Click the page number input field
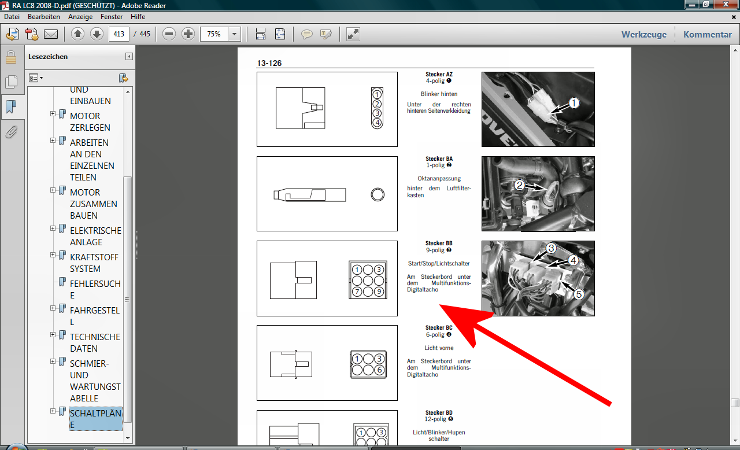740x450 pixels. (119, 34)
